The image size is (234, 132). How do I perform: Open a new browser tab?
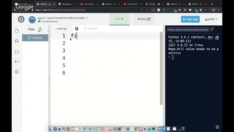click(212, 4)
